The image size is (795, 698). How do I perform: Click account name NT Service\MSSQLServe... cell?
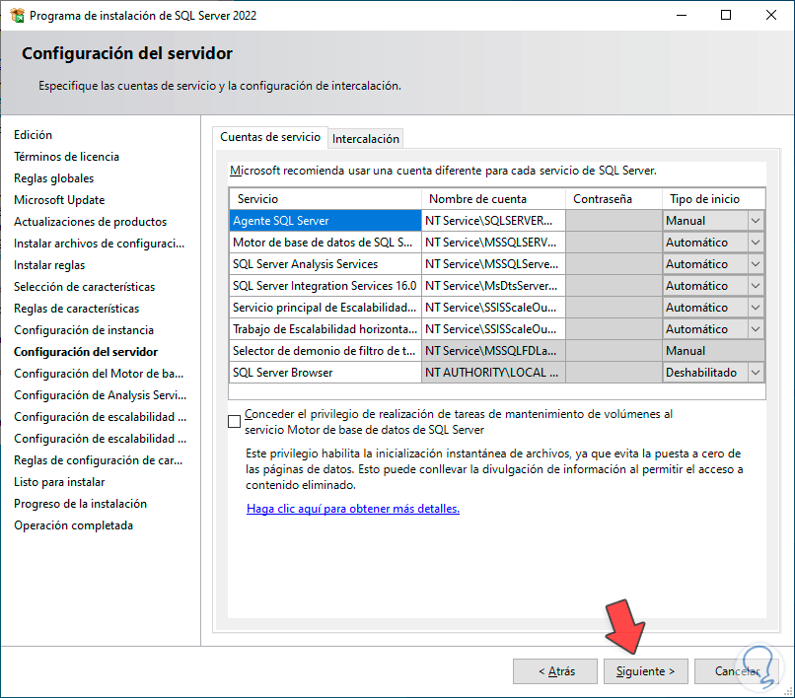tap(493, 264)
